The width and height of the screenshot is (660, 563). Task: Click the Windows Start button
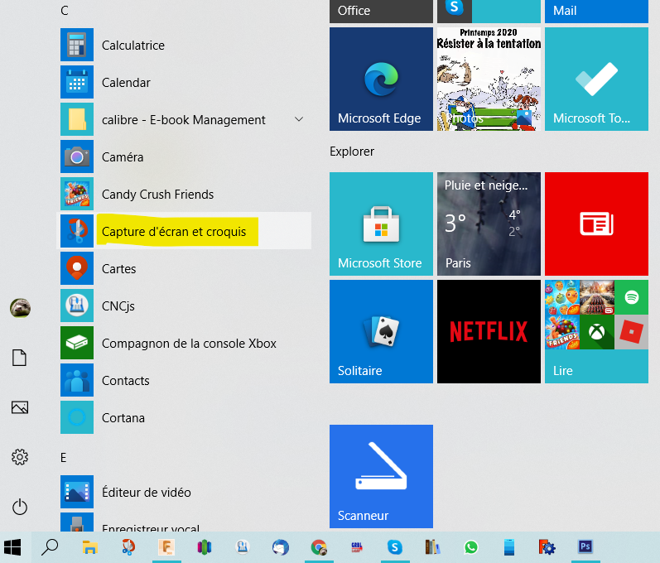tap(12, 547)
